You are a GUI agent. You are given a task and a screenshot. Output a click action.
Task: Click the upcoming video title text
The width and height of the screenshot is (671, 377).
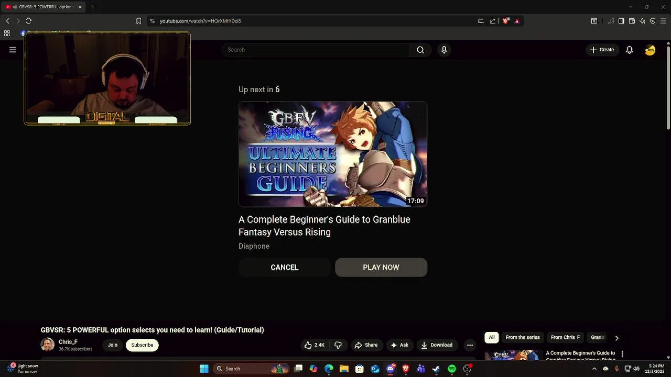point(324,226)
